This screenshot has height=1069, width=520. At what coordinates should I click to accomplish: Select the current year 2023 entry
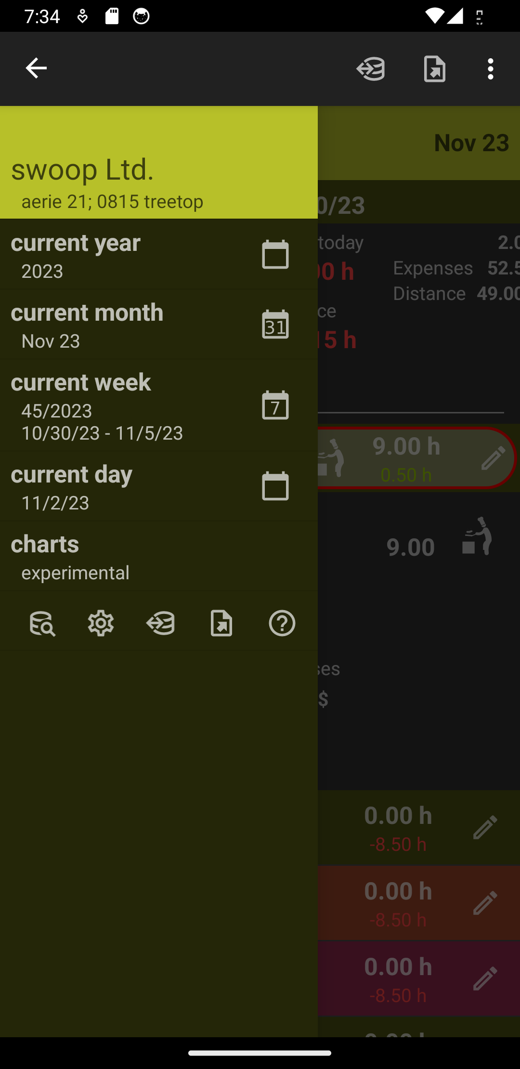120,255
